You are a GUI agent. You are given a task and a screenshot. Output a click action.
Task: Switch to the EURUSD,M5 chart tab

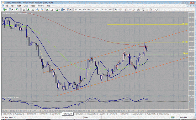32,114
